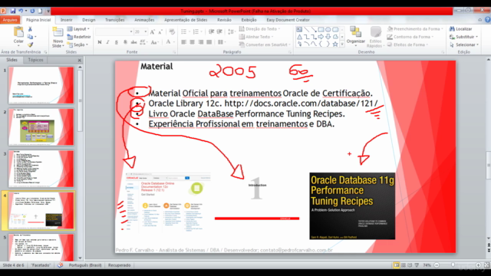491x276 pixels.
Task: Click the Format Painter brush icon
Action: tap(30, 44)
